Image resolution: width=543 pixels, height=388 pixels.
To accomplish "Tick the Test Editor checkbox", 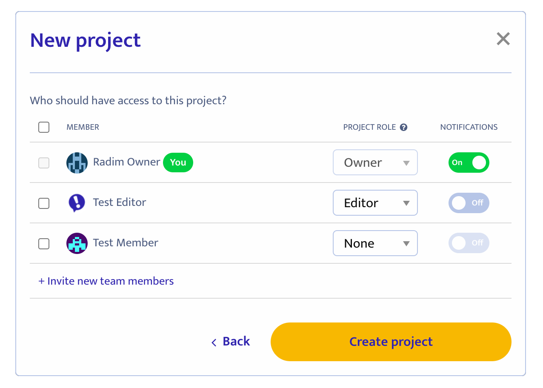I will (44, 203).
